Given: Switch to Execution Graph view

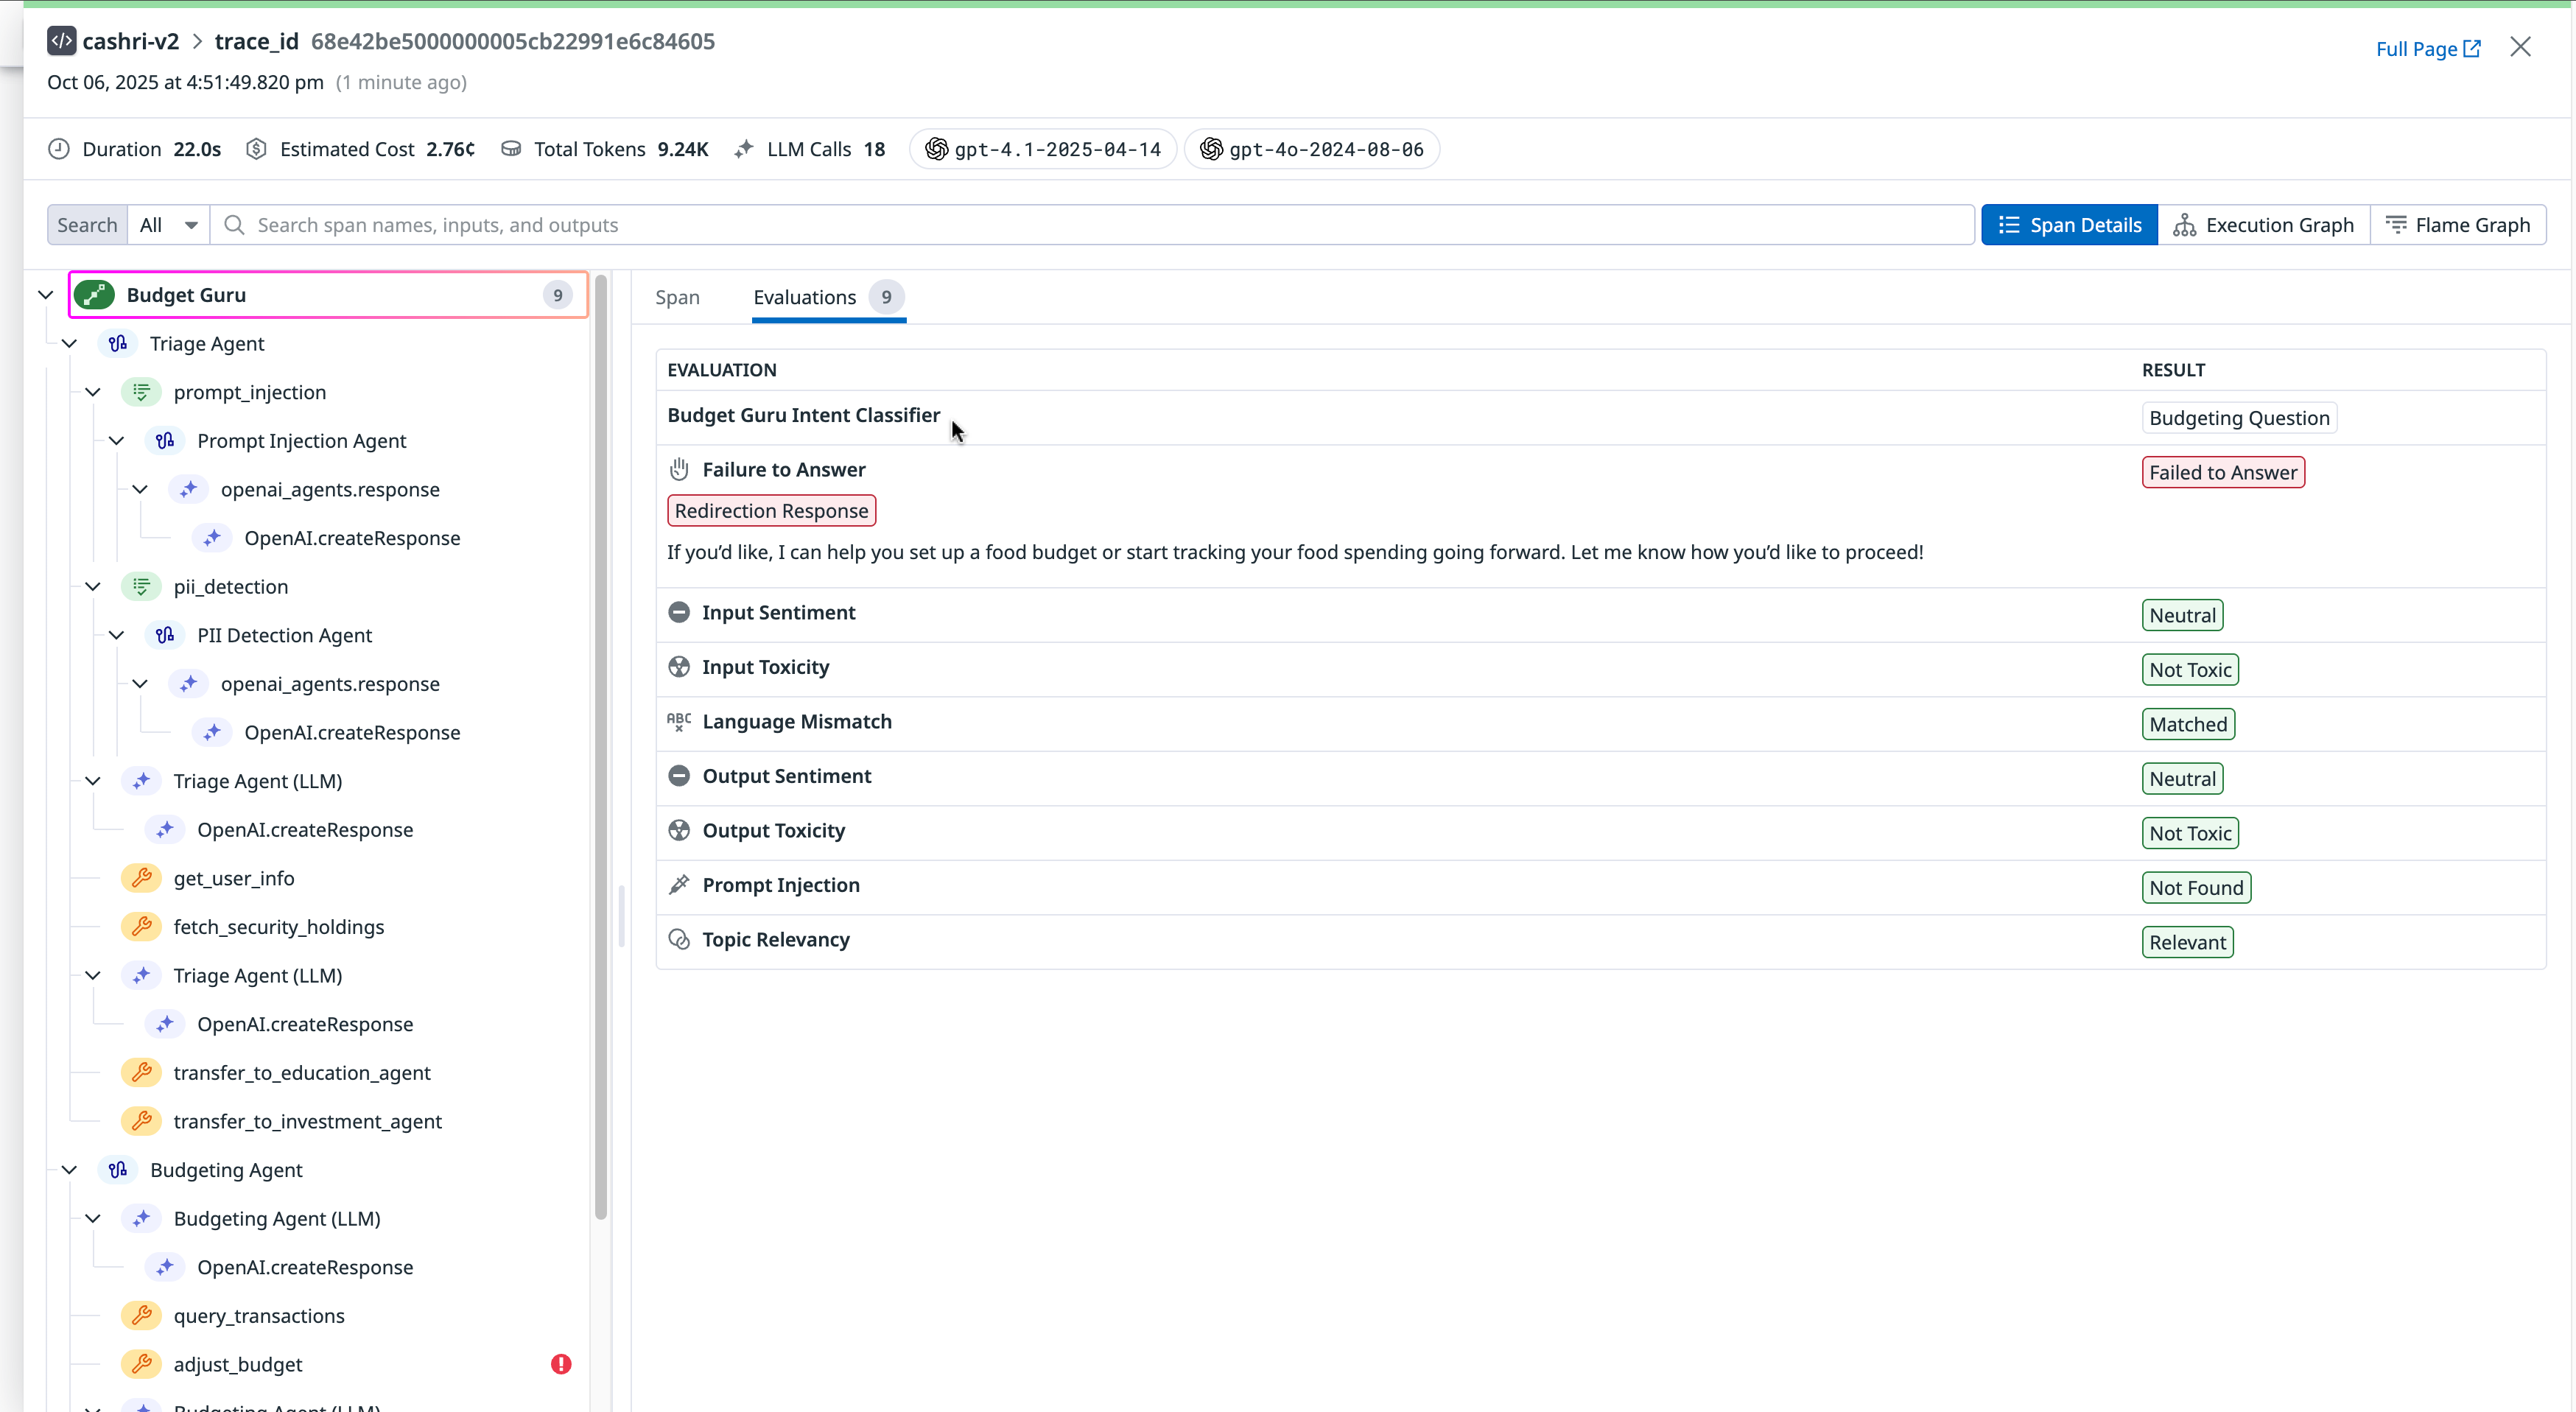Looking at the screenshot, I should click(2264, 225).
